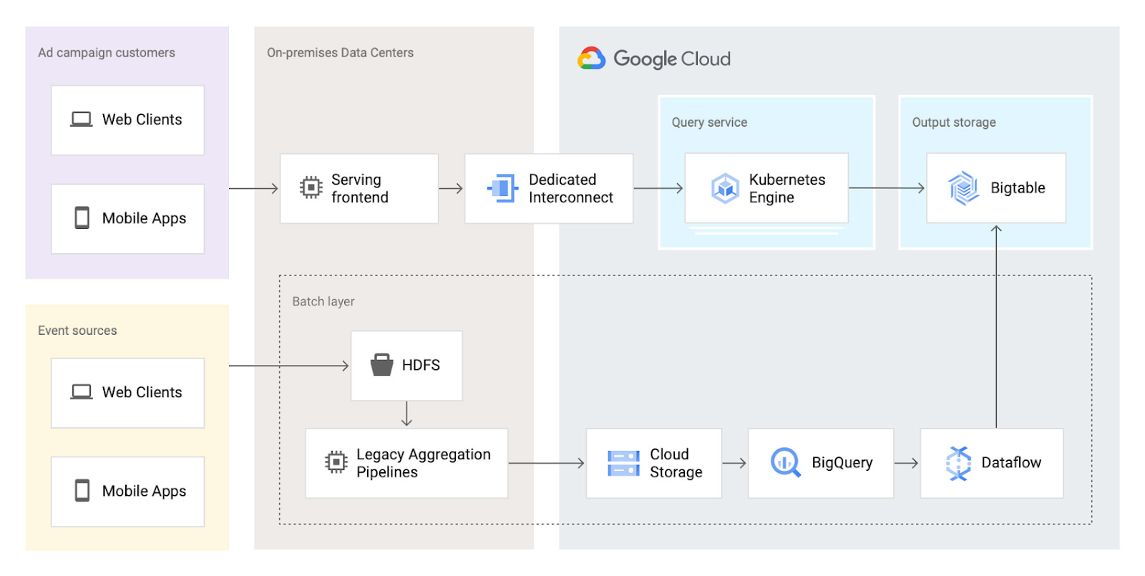Click the Dedicated Interconnect icon

[502, 188]
